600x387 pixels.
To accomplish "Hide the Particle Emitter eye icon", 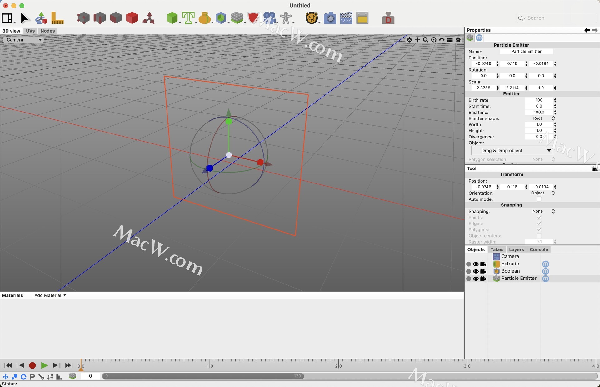I will (476, 279).
